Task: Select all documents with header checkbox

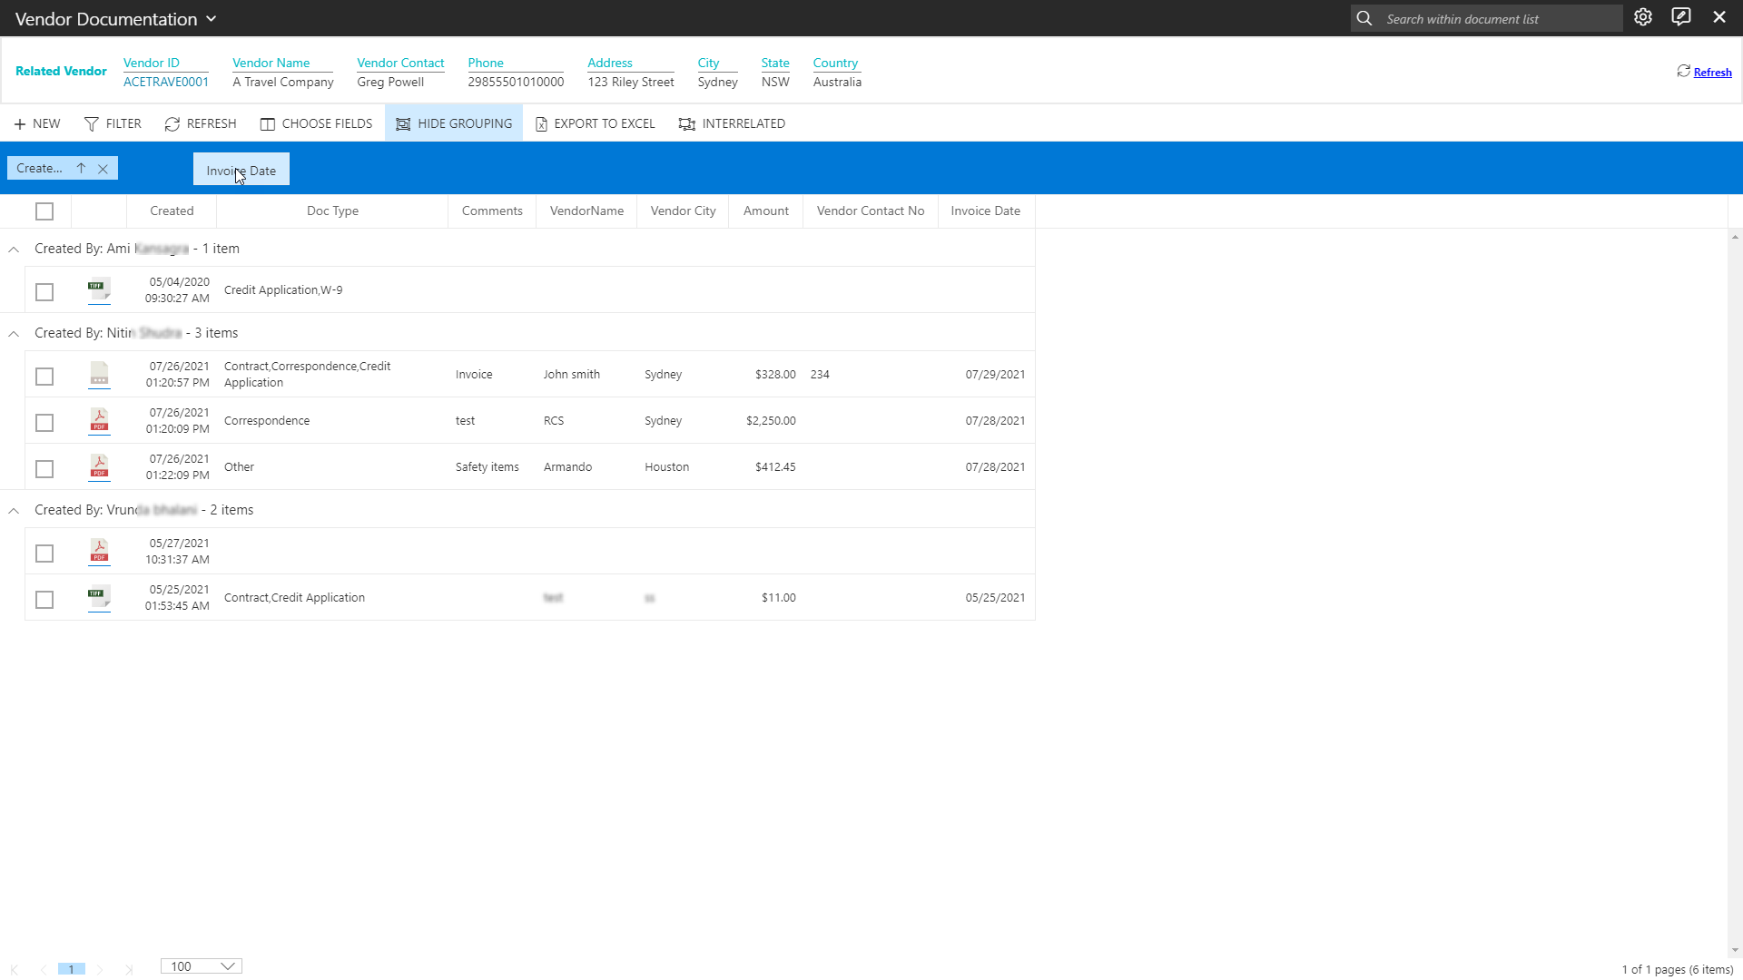Action: point(44,211)
